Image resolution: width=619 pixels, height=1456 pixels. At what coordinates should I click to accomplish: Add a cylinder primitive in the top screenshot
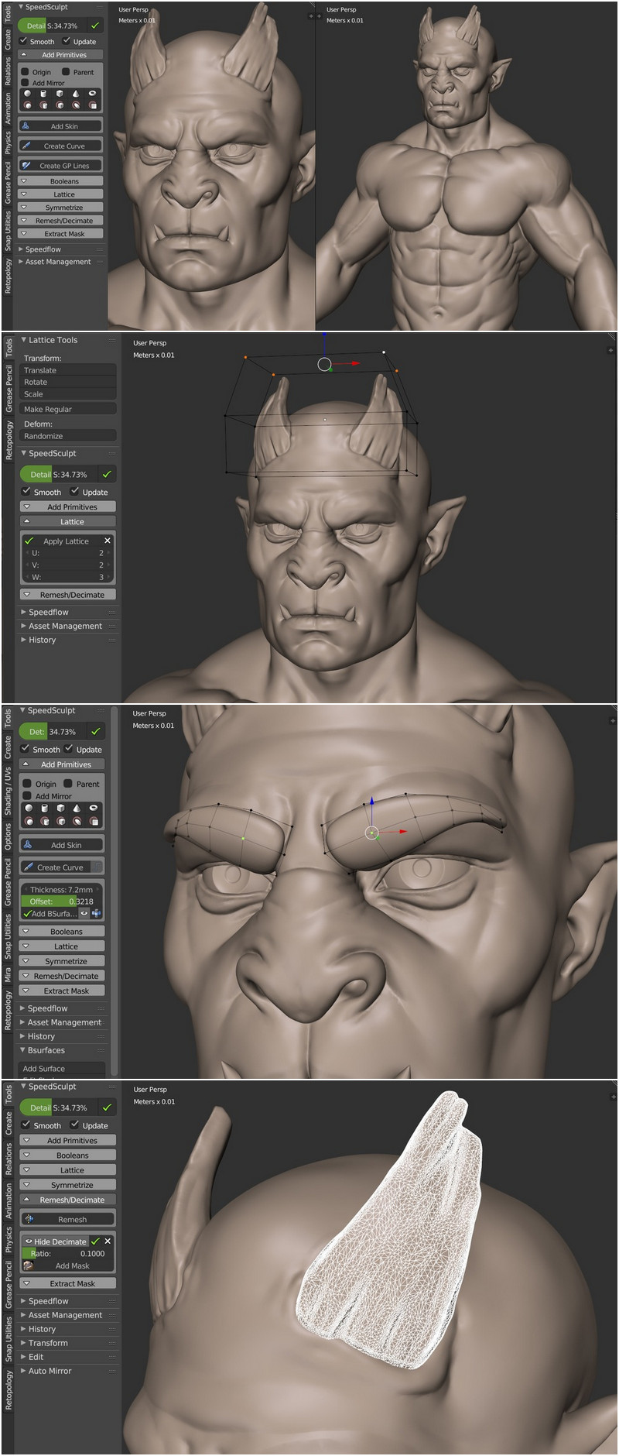pos(44,94)
